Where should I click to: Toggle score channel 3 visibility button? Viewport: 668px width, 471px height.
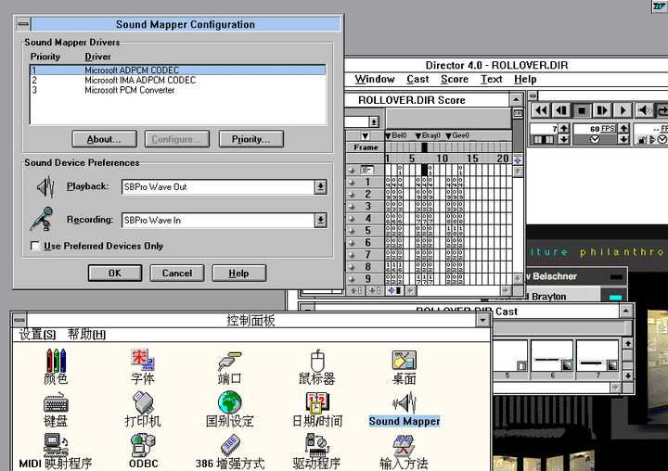click(352, 206)
